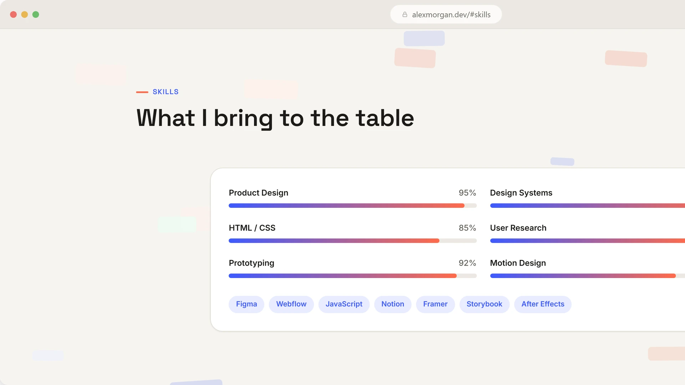The height and width of the screenshot is (385, 685).
Task: Click the Design Systems progress bar
Action: 588,206
